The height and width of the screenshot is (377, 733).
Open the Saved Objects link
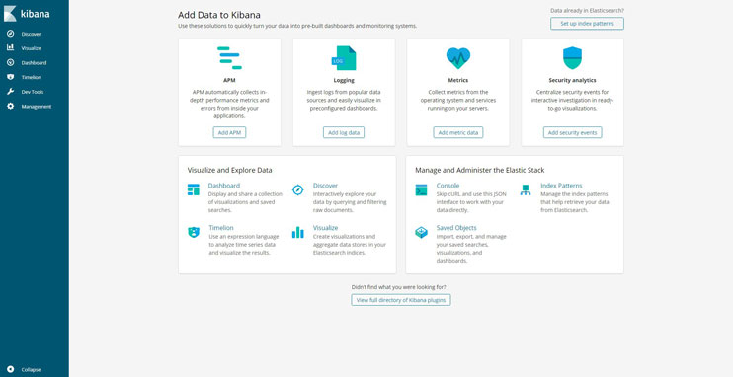(x=456, y=228)
